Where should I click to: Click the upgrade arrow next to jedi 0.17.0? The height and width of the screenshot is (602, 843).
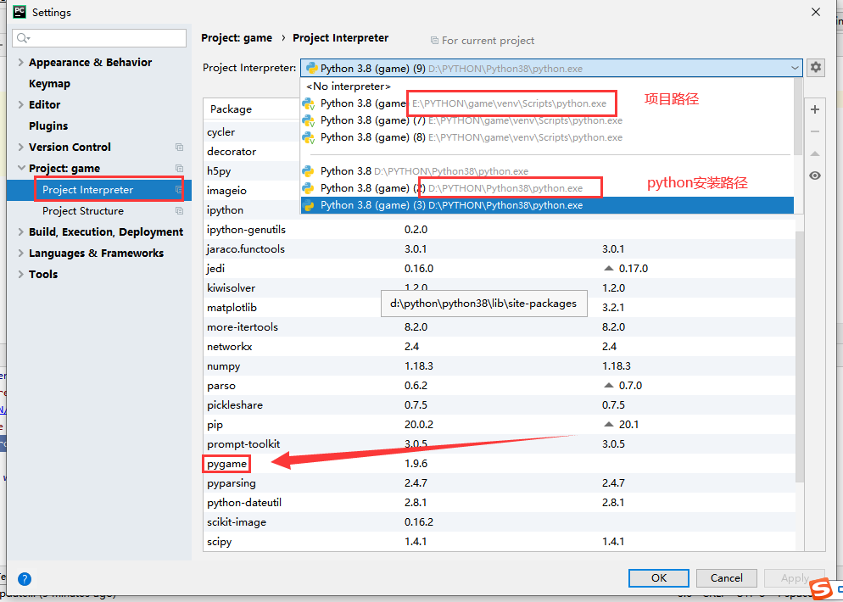coord(608,267)
